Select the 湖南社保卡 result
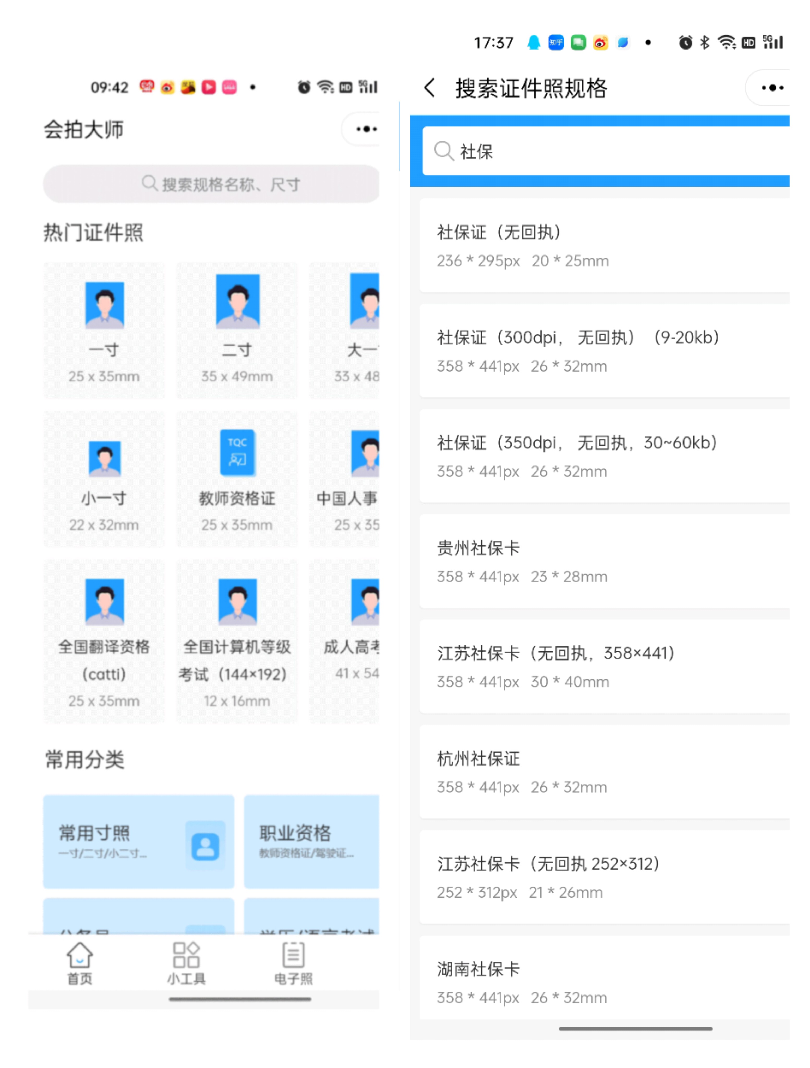Screen dimensions: 810x1068 [604, 978]
